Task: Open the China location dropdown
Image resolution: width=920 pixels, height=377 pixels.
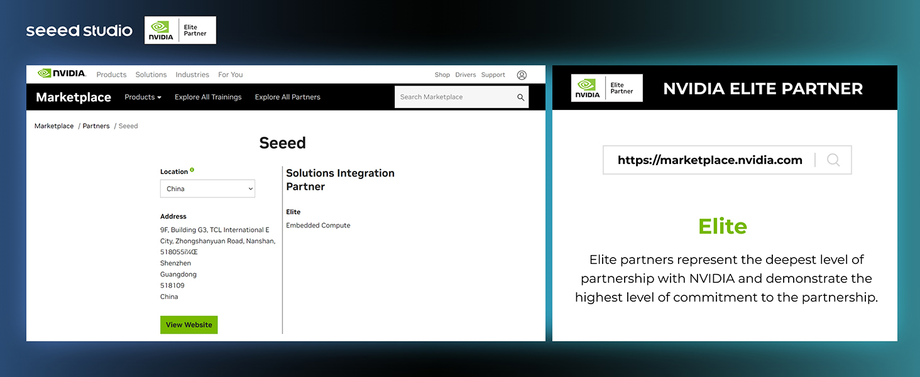Action: 207,188
